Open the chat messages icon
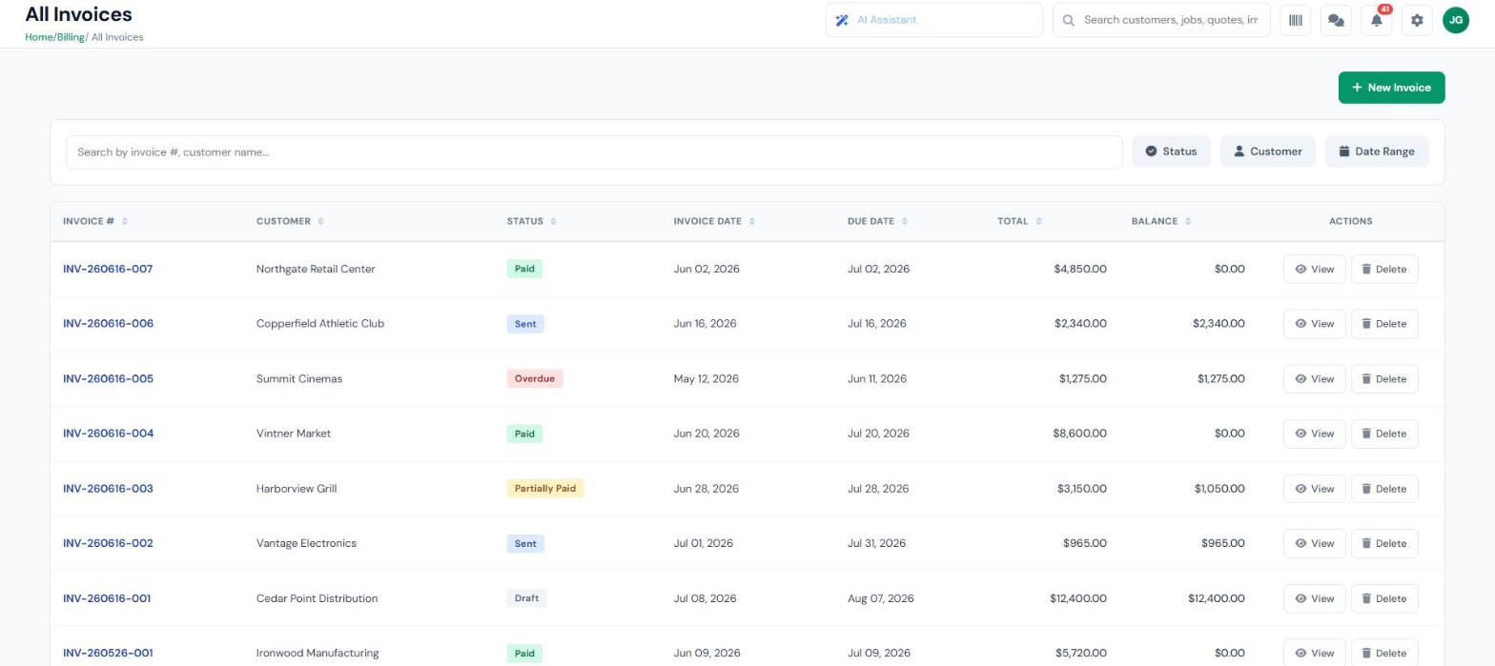The height and width of the screenshot is (666, 1495). [1336, 20]
